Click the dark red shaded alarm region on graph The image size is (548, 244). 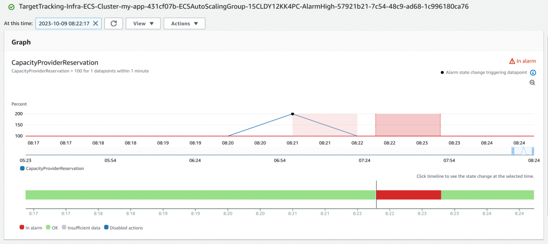407,125
